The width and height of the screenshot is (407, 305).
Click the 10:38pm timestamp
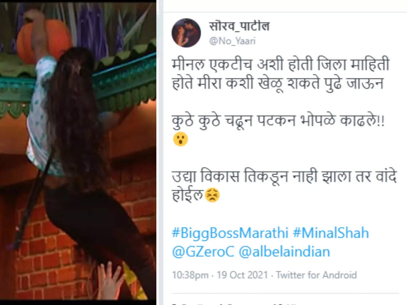point(190,275)
